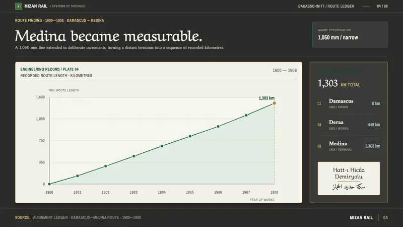Select the Medina row in the route list
Screen dimensions: 403x227
349,146
